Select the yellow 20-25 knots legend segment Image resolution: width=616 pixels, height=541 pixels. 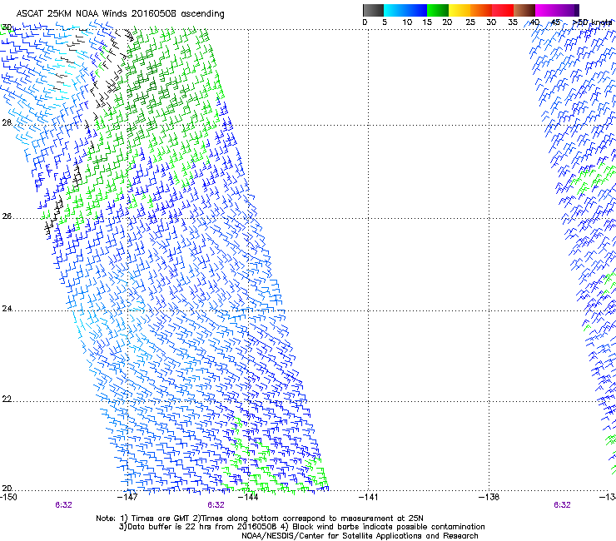460,10
